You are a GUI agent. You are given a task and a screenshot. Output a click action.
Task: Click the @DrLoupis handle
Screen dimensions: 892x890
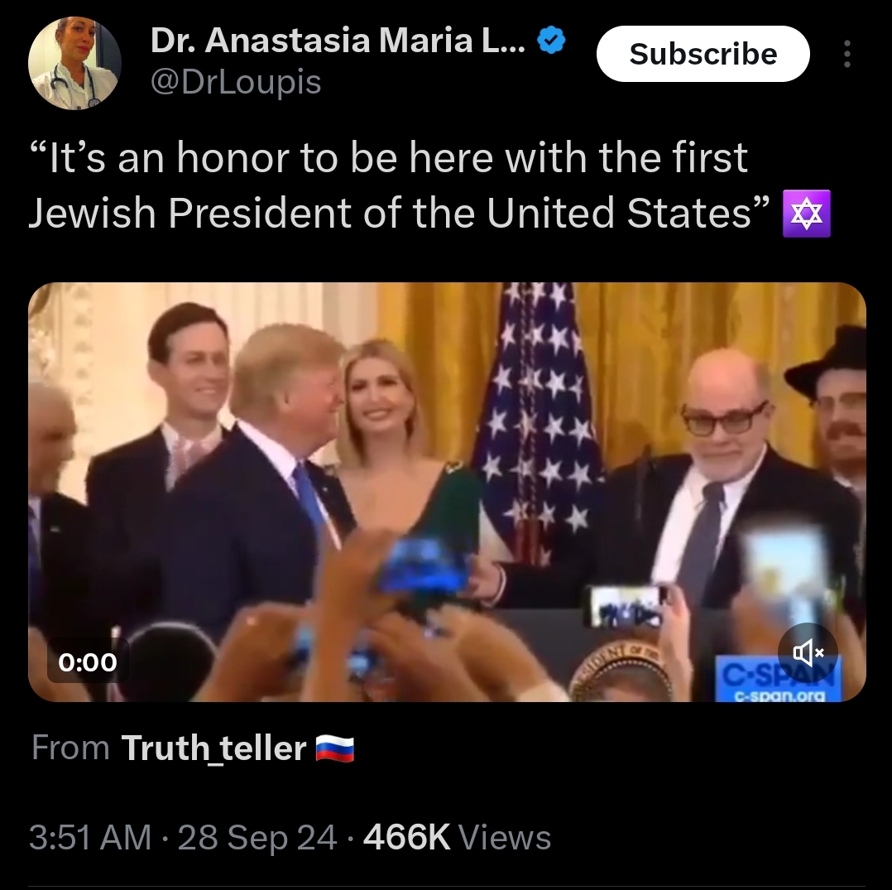(236, 83)
